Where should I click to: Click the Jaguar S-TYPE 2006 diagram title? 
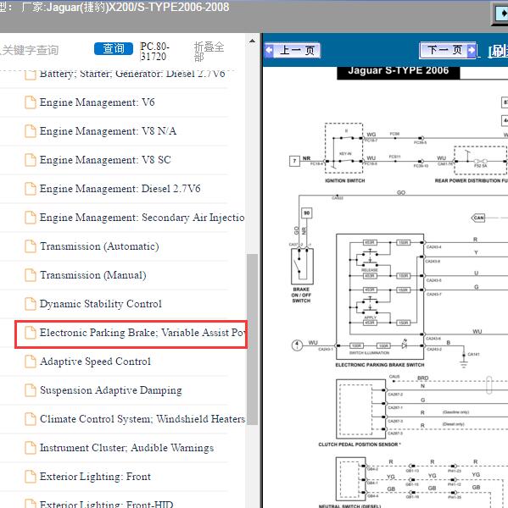[x=399, y=71]
